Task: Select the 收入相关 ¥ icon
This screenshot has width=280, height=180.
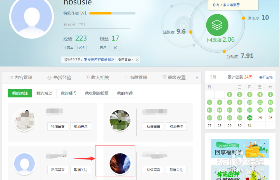Action: (x=88, y=77)
